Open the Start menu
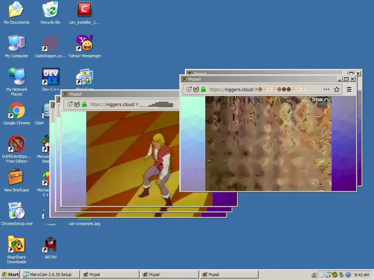 pyautogui.click(x=10, y=275)
